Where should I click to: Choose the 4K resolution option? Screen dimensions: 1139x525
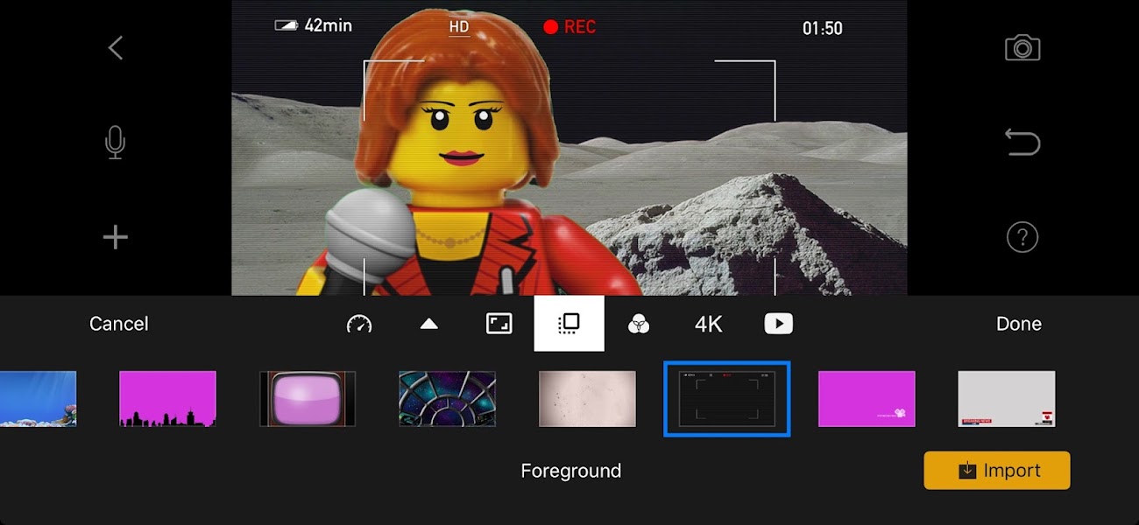[709, 324]
